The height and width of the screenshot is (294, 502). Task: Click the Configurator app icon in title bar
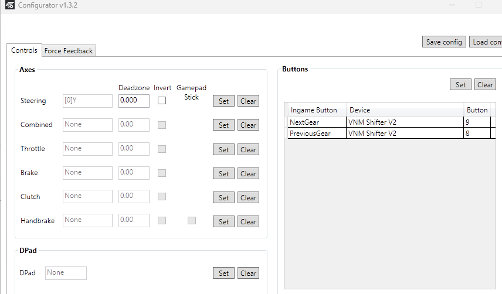10,5
